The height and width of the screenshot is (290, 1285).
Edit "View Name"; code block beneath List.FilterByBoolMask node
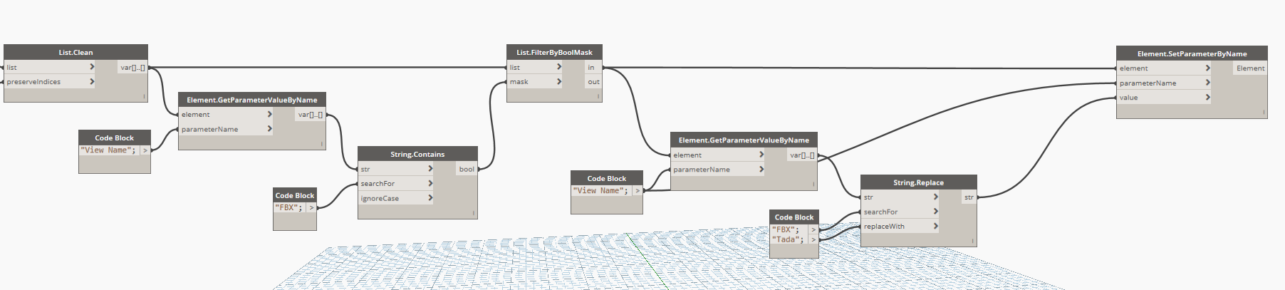(600, 191)
